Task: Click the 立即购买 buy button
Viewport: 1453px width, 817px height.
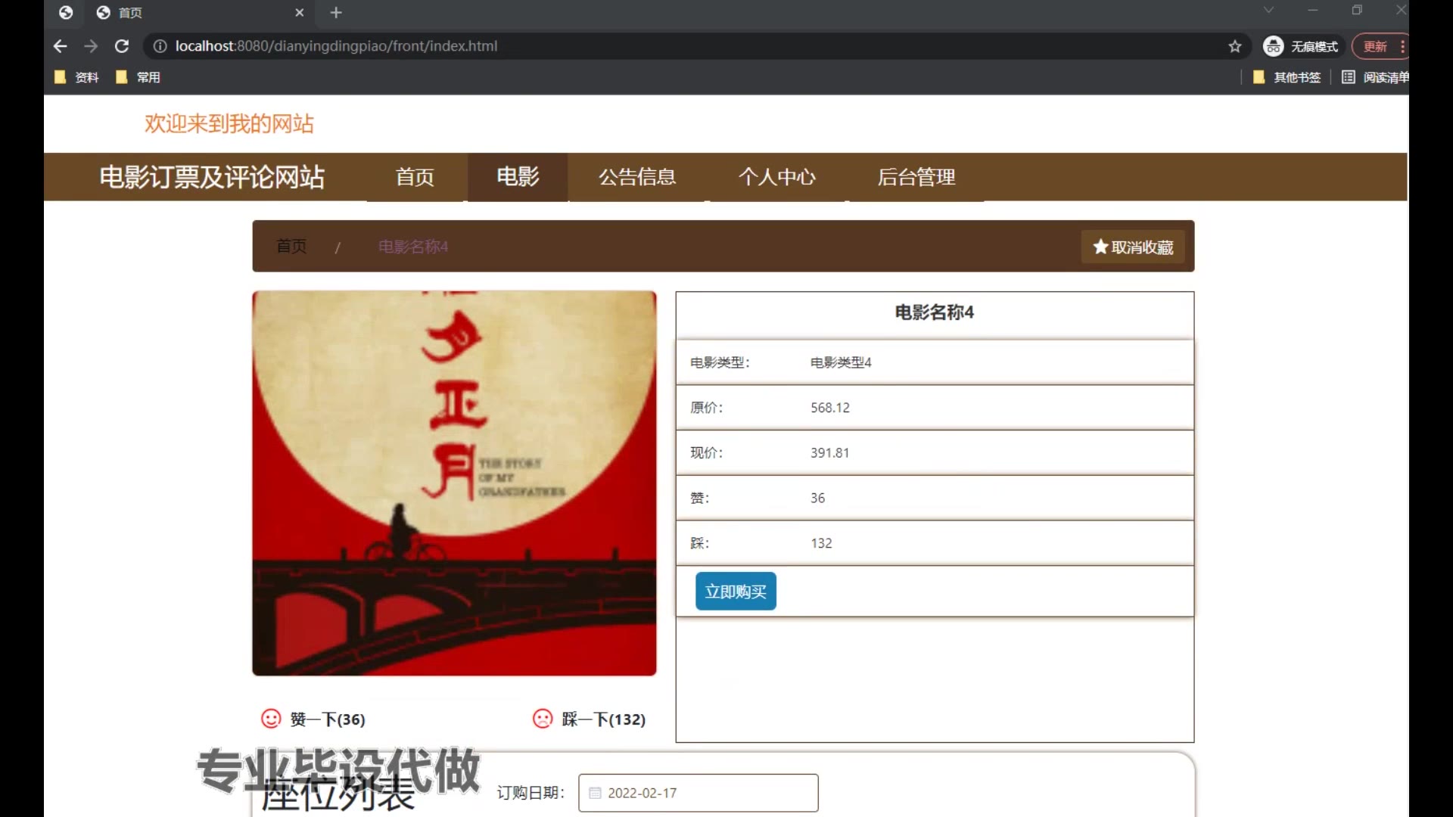Action: [736, 592]
